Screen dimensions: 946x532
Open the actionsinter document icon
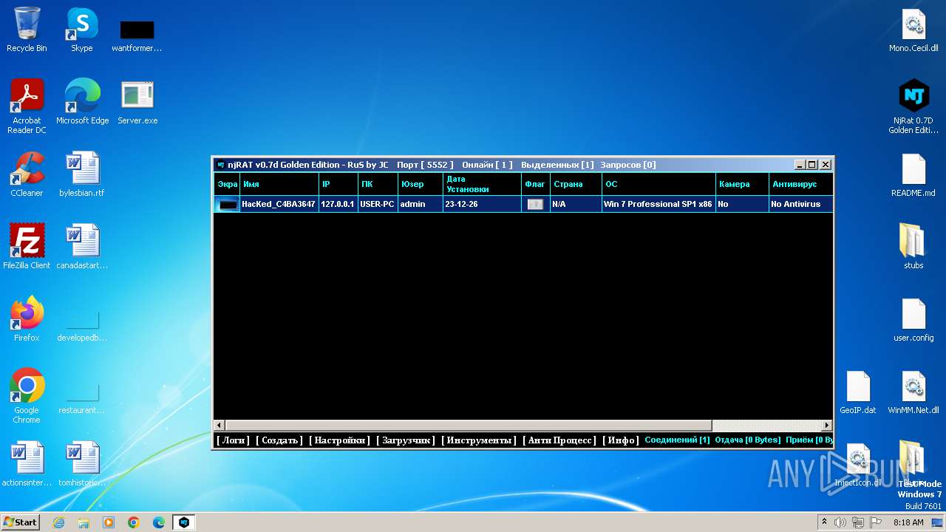pyautogui.click(x=27, y=464)
